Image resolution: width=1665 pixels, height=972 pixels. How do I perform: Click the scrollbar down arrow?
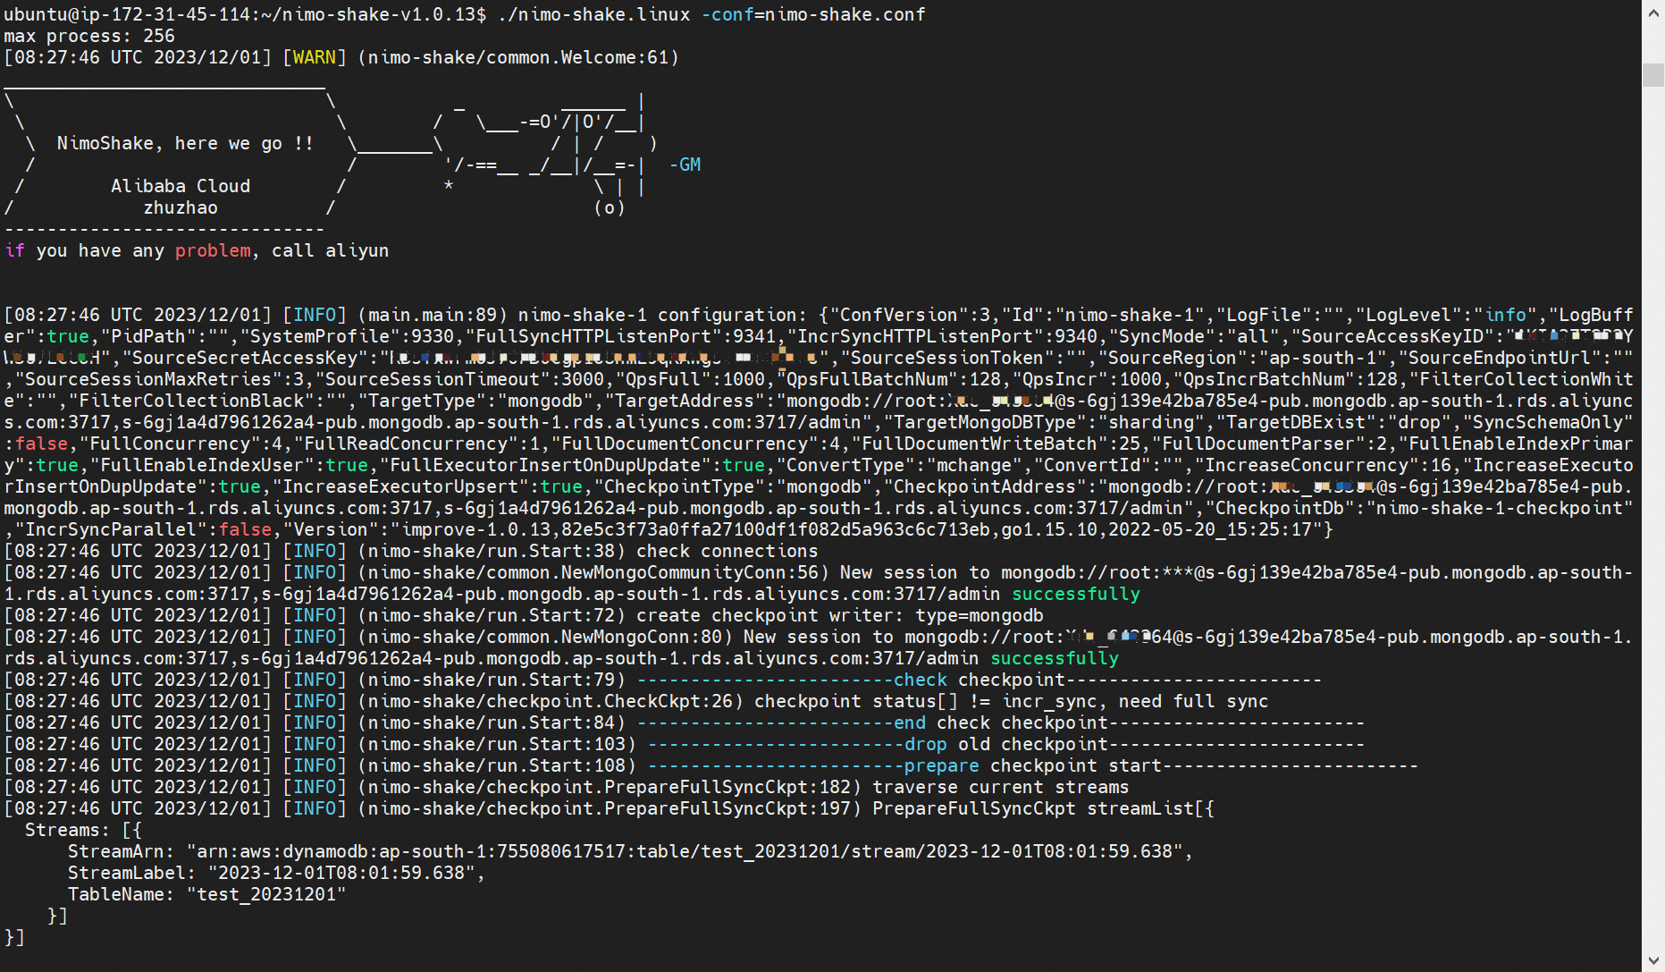1654,960
